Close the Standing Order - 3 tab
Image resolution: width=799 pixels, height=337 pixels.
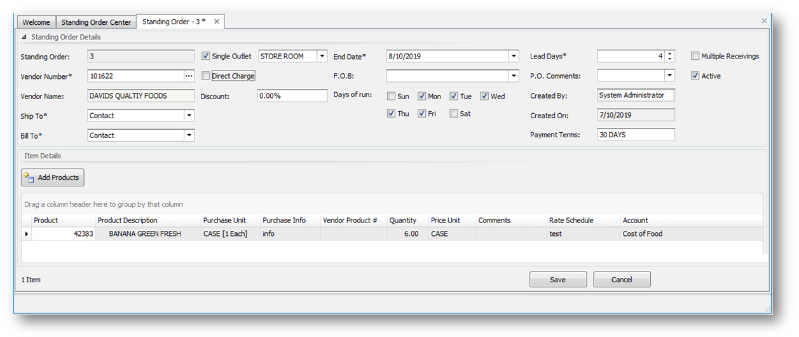point(216,22)
